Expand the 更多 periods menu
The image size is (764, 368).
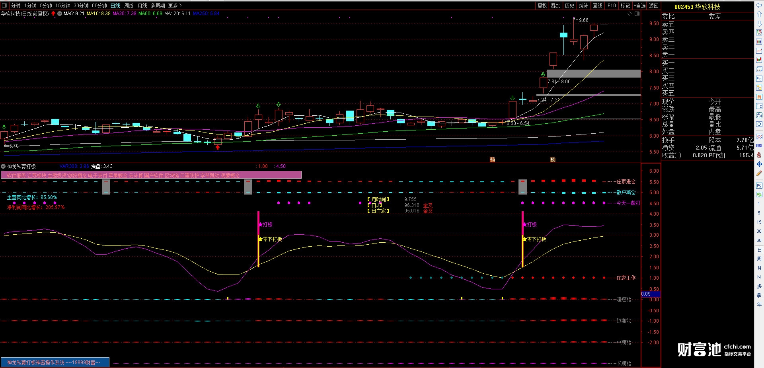coord(175,6)
